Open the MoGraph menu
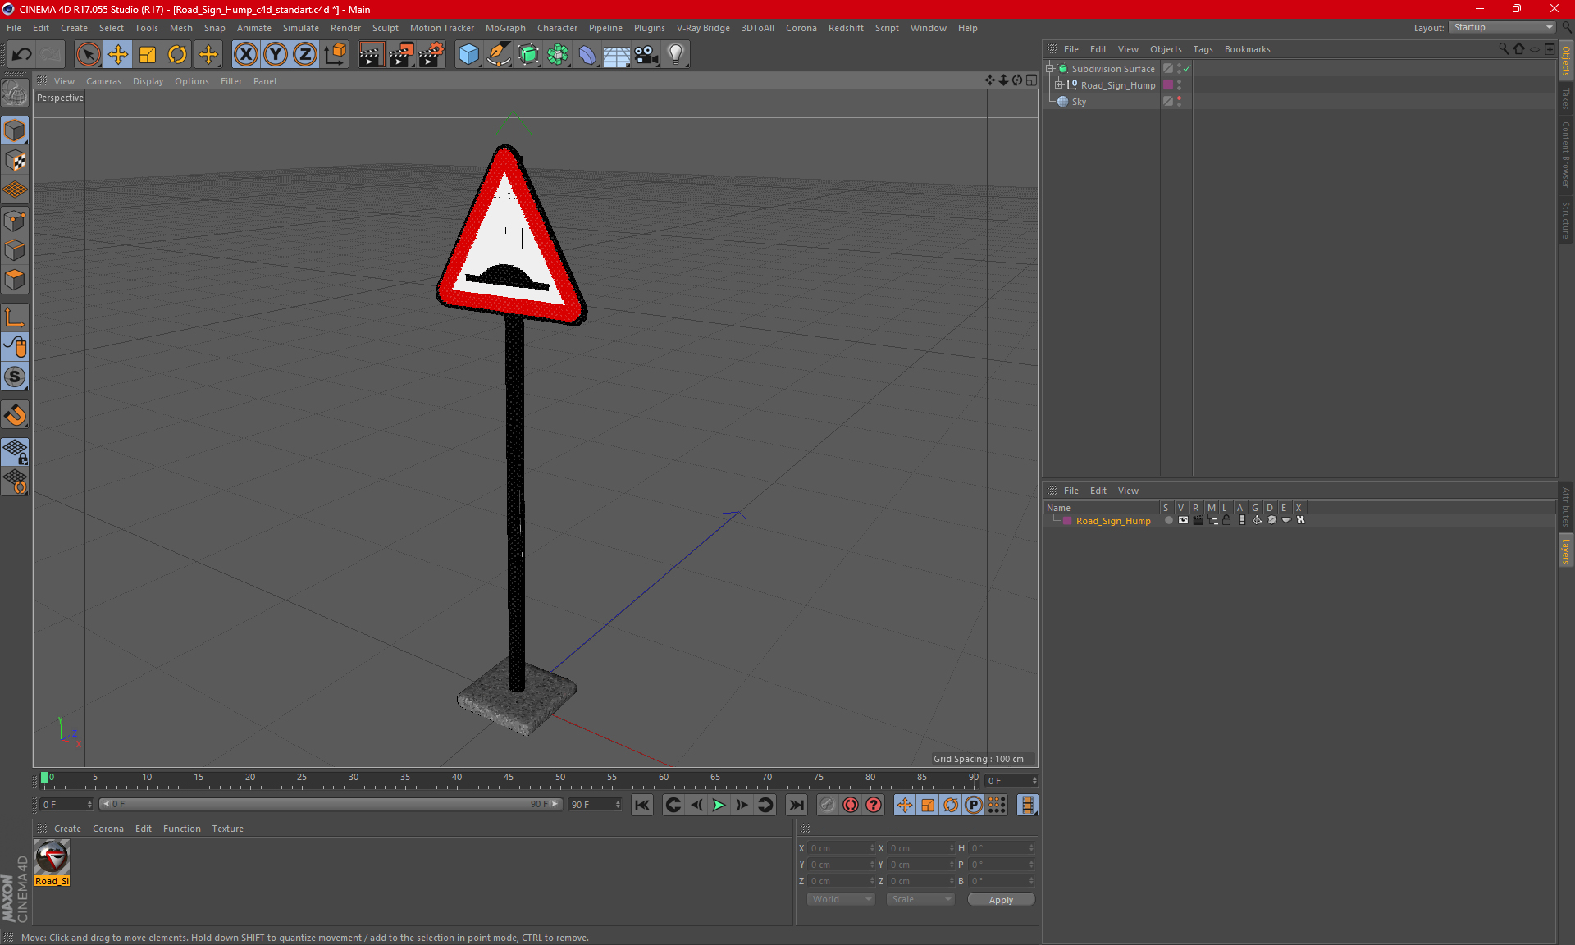This screenshot has height=945, width=1575. (504, 28)
